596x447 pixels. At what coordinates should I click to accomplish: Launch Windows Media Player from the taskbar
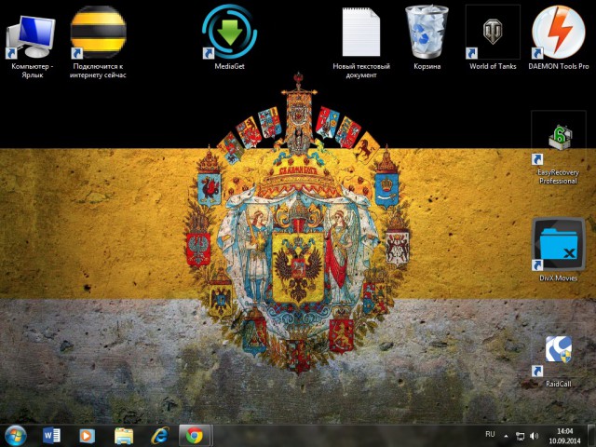point(87,436)
